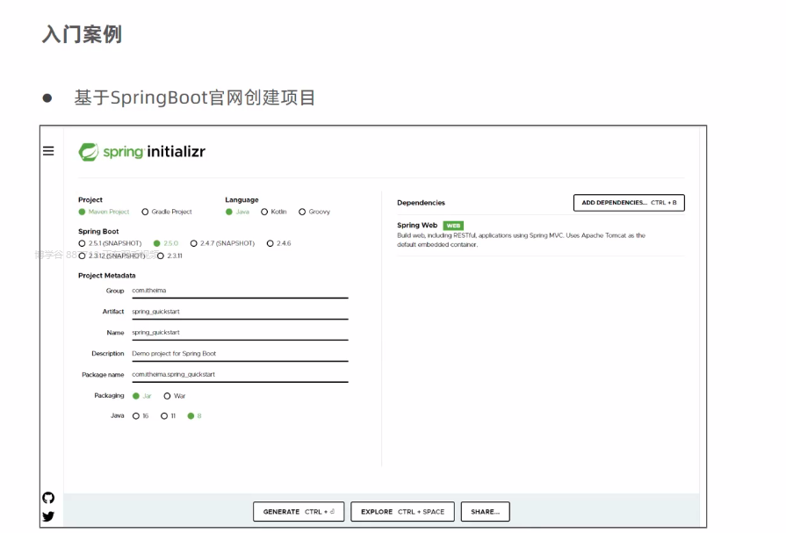786x533 pixels.
Task: Select Gradle Project radio option
Action: pos(167,212)
